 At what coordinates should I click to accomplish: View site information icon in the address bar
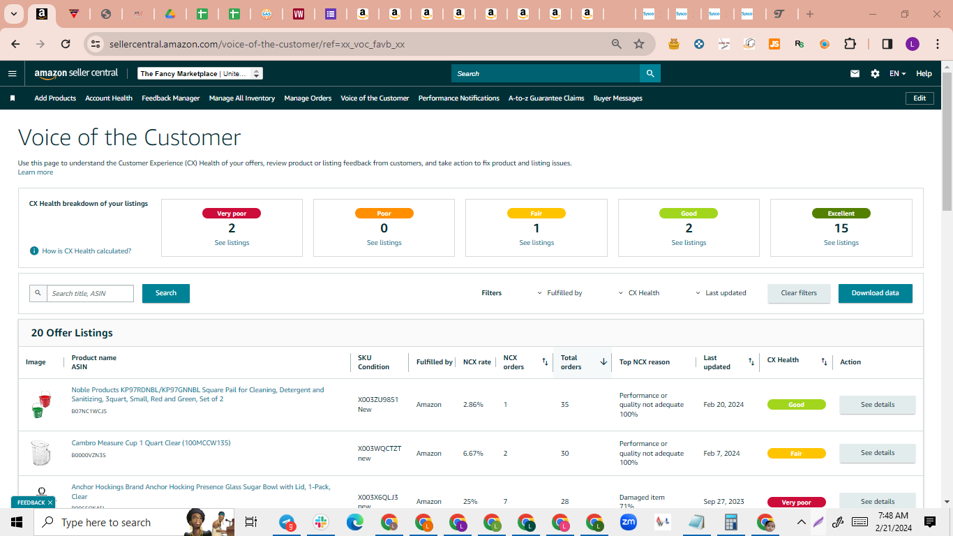[96, 44]
